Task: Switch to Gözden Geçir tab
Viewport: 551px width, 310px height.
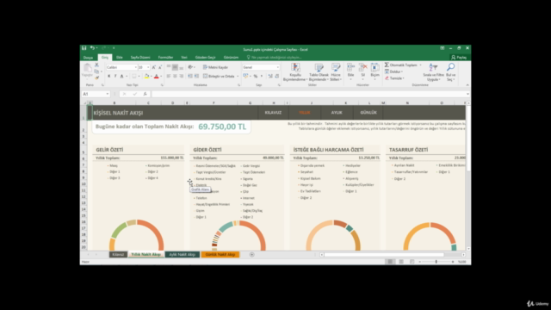Action: [205, 58]
